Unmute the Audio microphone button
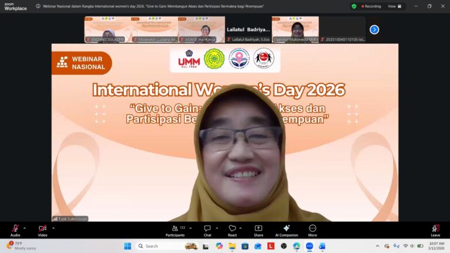Viewport: 450px width, 253px height. 15,230
